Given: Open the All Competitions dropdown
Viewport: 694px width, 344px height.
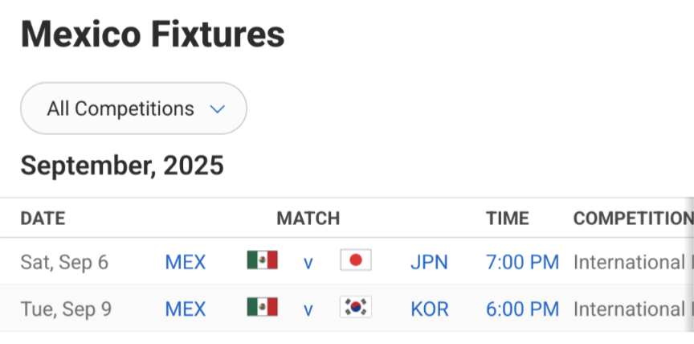Looking at the screenshot, I should pos(133,109).
